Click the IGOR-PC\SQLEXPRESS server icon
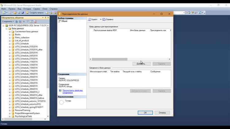This screenshot has width=230, height=129. 6,25
